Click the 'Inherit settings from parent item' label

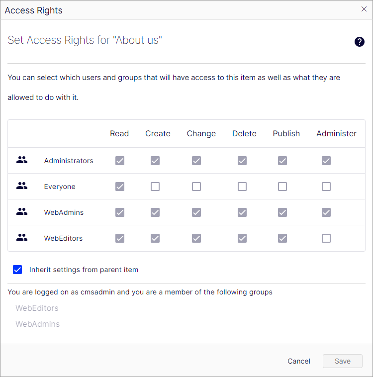(x=84, y=270)
